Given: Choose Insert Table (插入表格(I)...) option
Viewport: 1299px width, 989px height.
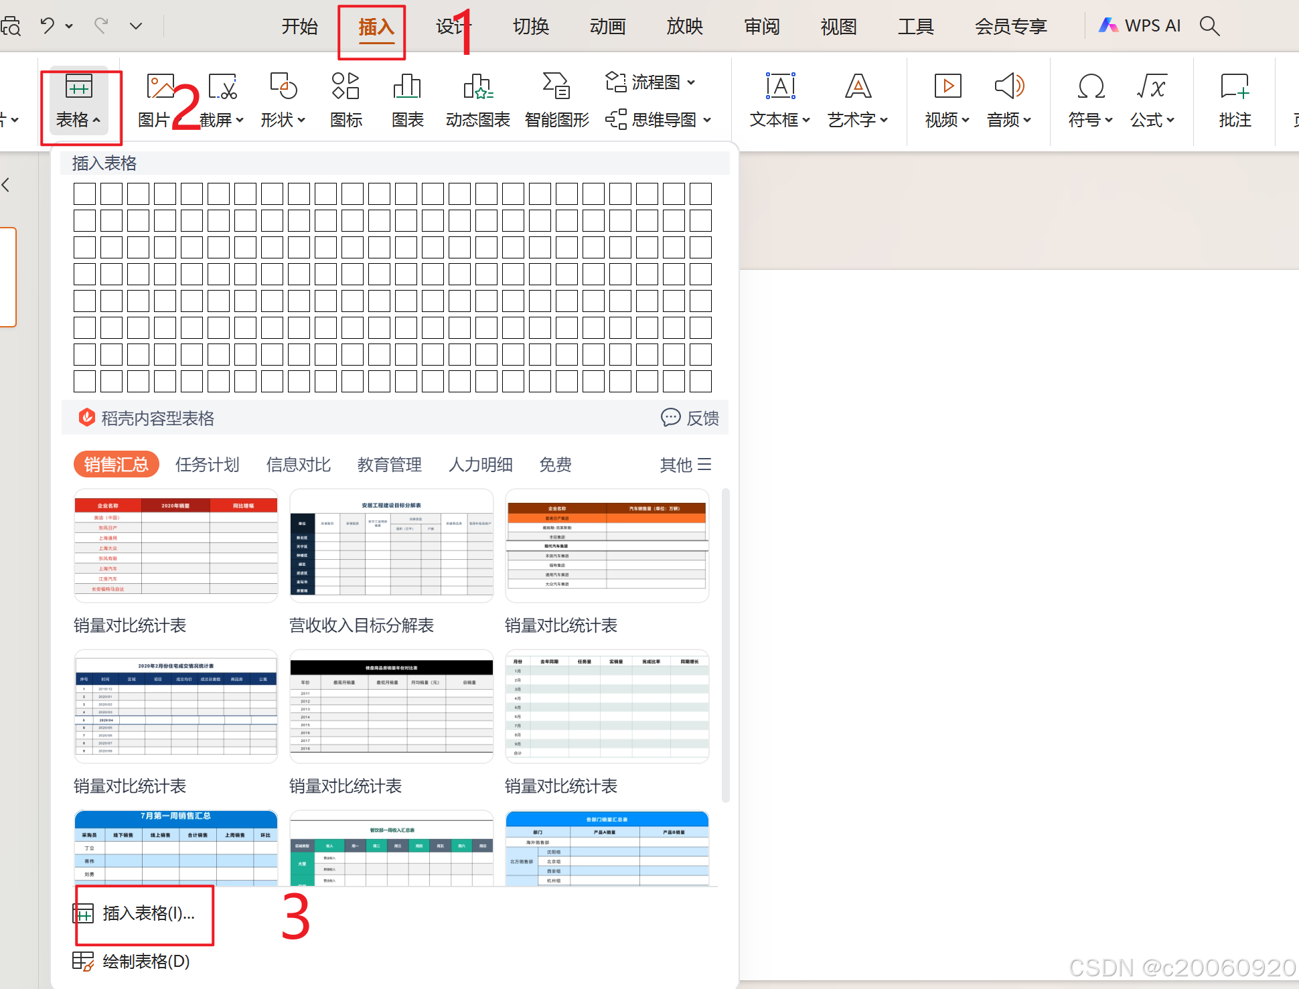Looking at the screenshot, I should 147,913.
